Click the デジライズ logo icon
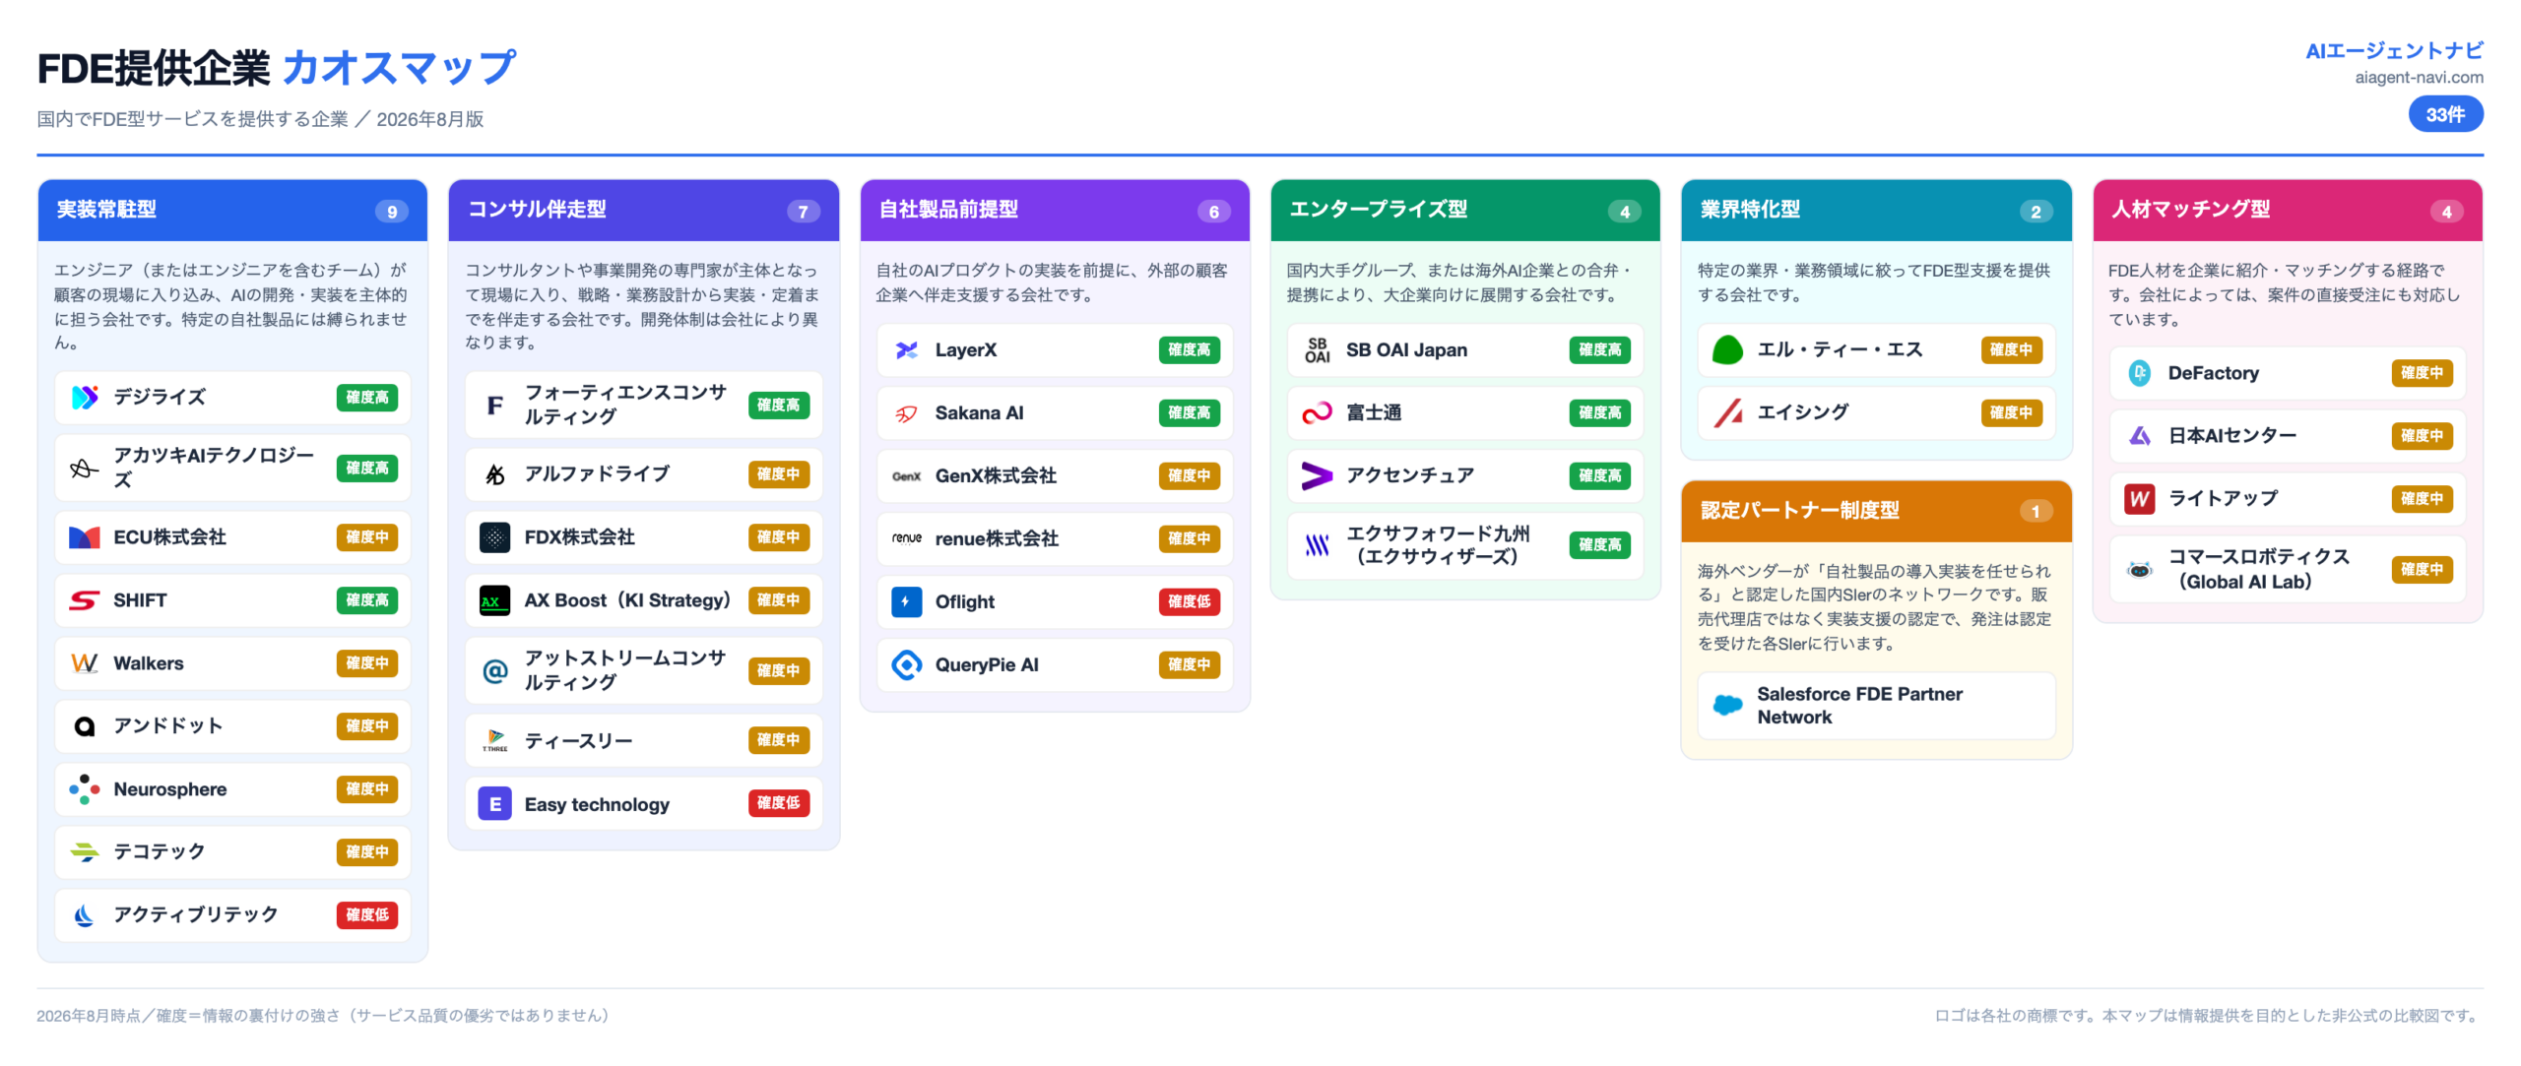 tap(85, 398)
